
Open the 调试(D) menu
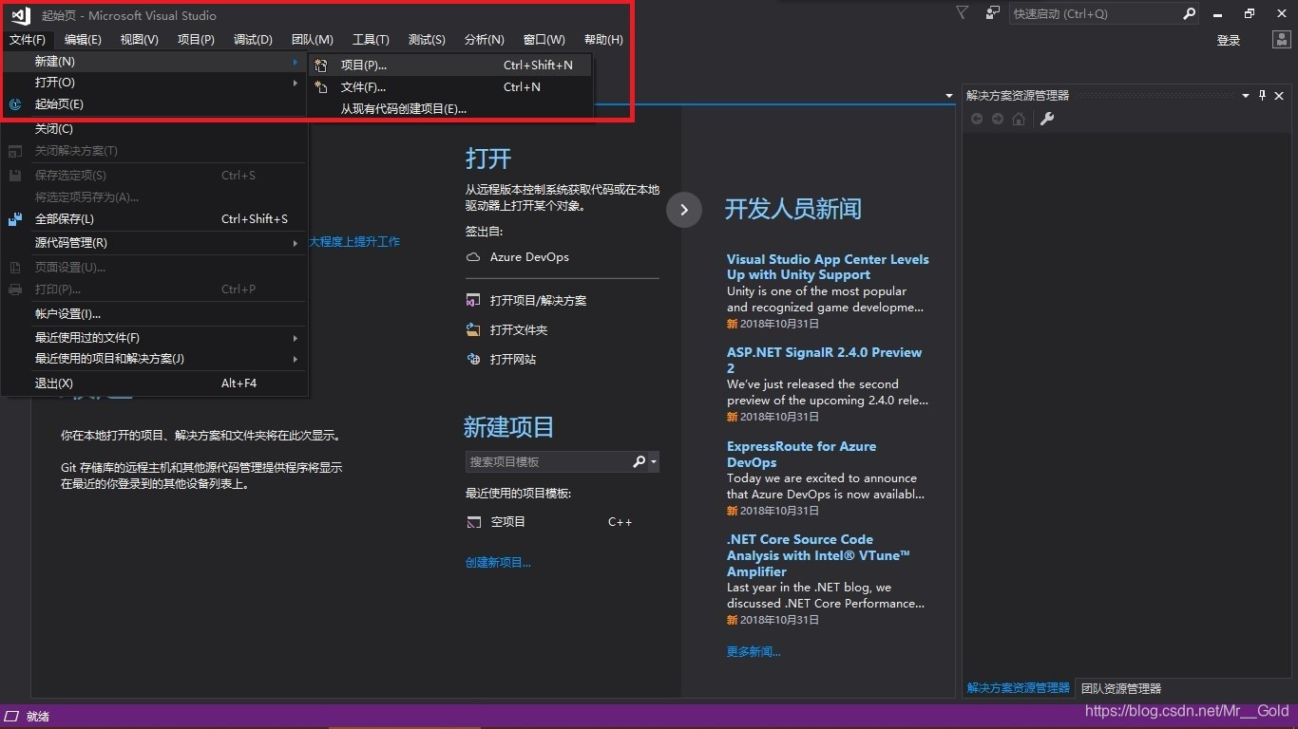click(x=253, y=40)
